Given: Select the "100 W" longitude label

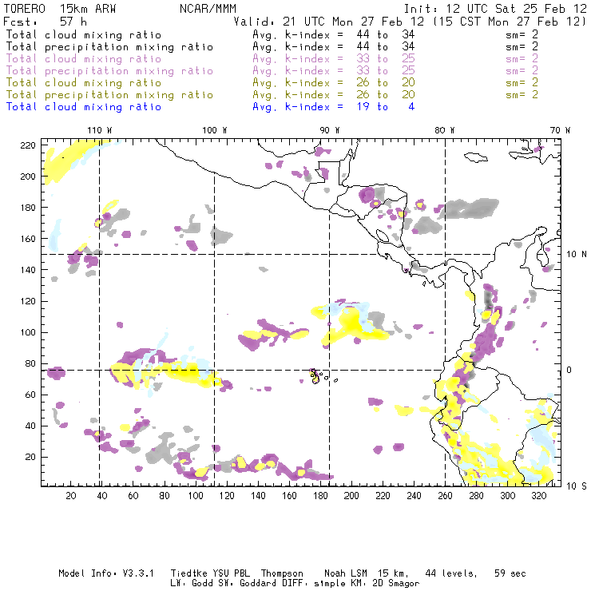Looking at the screenshot, I should (x=215, y=130).
